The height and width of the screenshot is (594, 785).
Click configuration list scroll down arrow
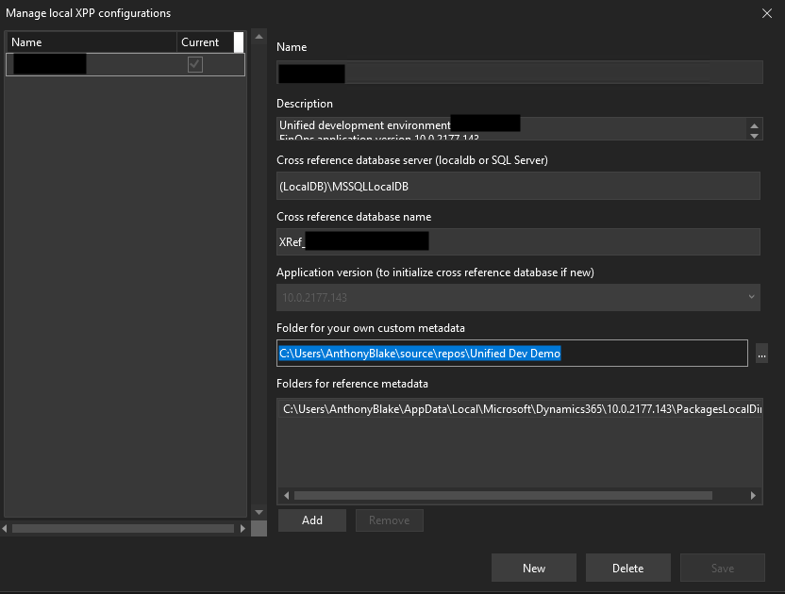pyautogui.click(x=259, y=512)
